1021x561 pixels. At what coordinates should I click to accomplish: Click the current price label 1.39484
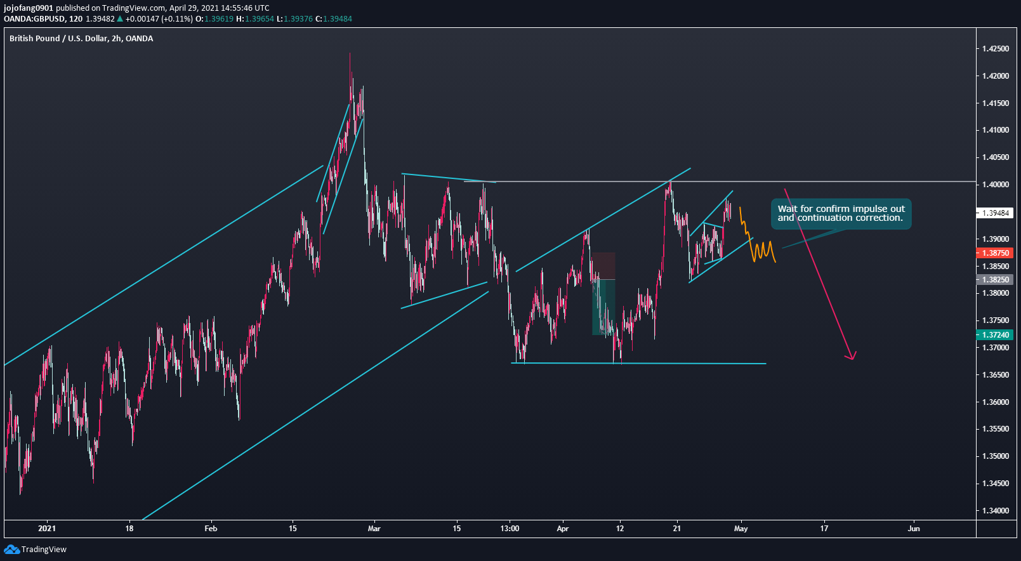coord(995,213)
